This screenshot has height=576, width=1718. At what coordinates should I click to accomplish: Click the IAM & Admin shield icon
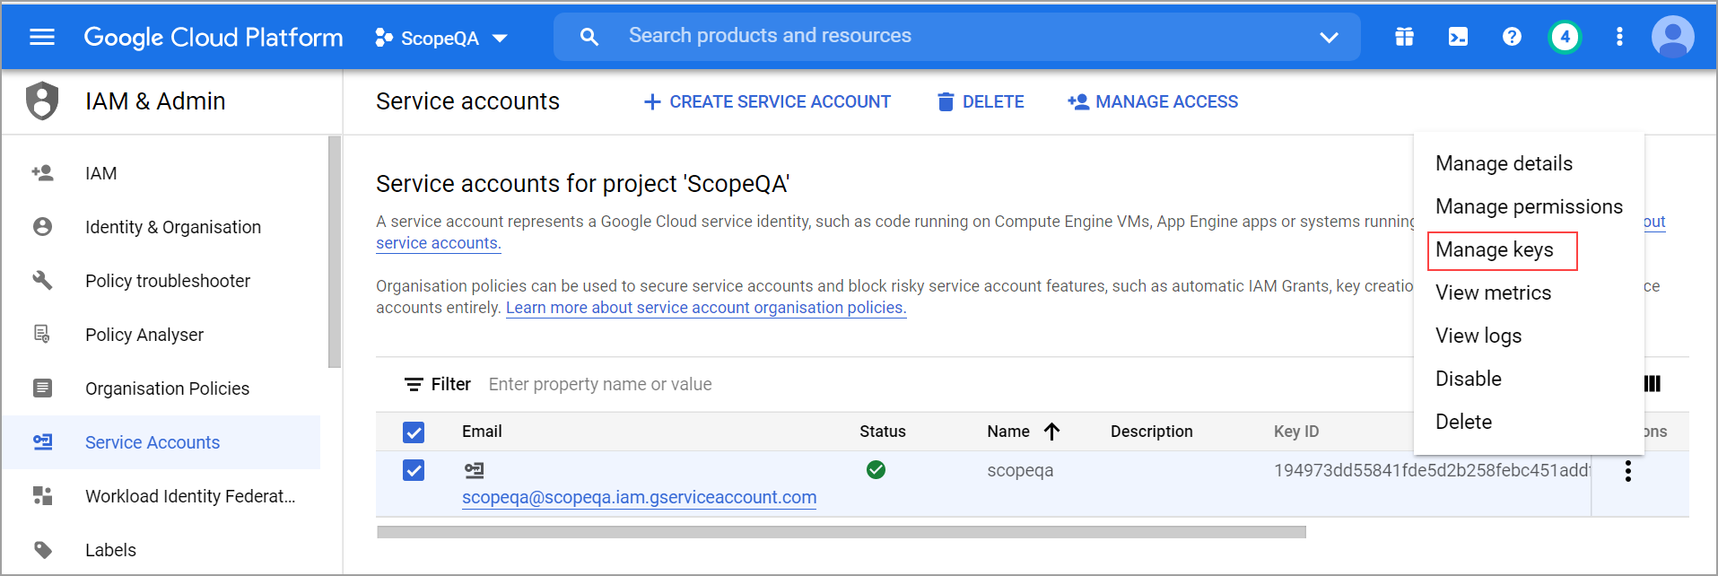click(x=42, y=100)
